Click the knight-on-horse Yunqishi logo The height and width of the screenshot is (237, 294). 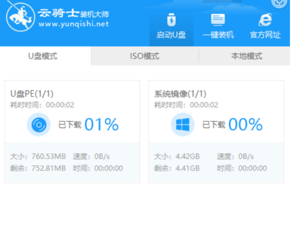click(20, 17)
